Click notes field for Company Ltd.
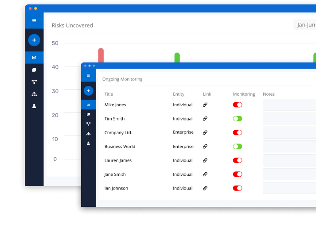Viewport: 316px width, 229px height. pyautogui.click(x=289, y=132)
